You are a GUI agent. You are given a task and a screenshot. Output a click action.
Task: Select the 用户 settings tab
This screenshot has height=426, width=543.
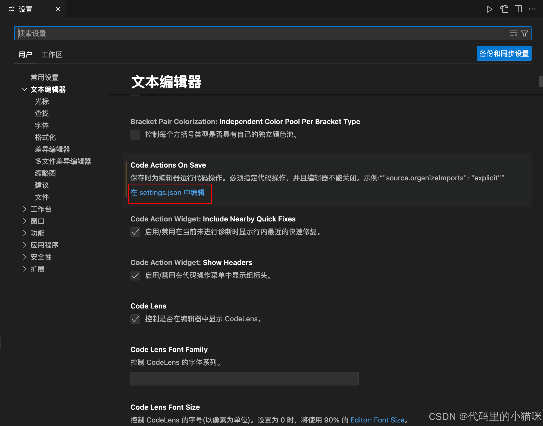(x=25, y=55)
